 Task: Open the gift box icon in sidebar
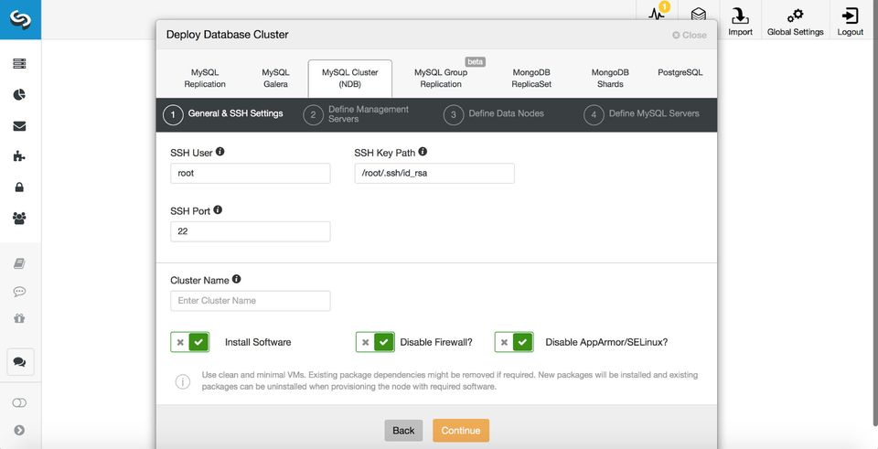coord(19,318)
